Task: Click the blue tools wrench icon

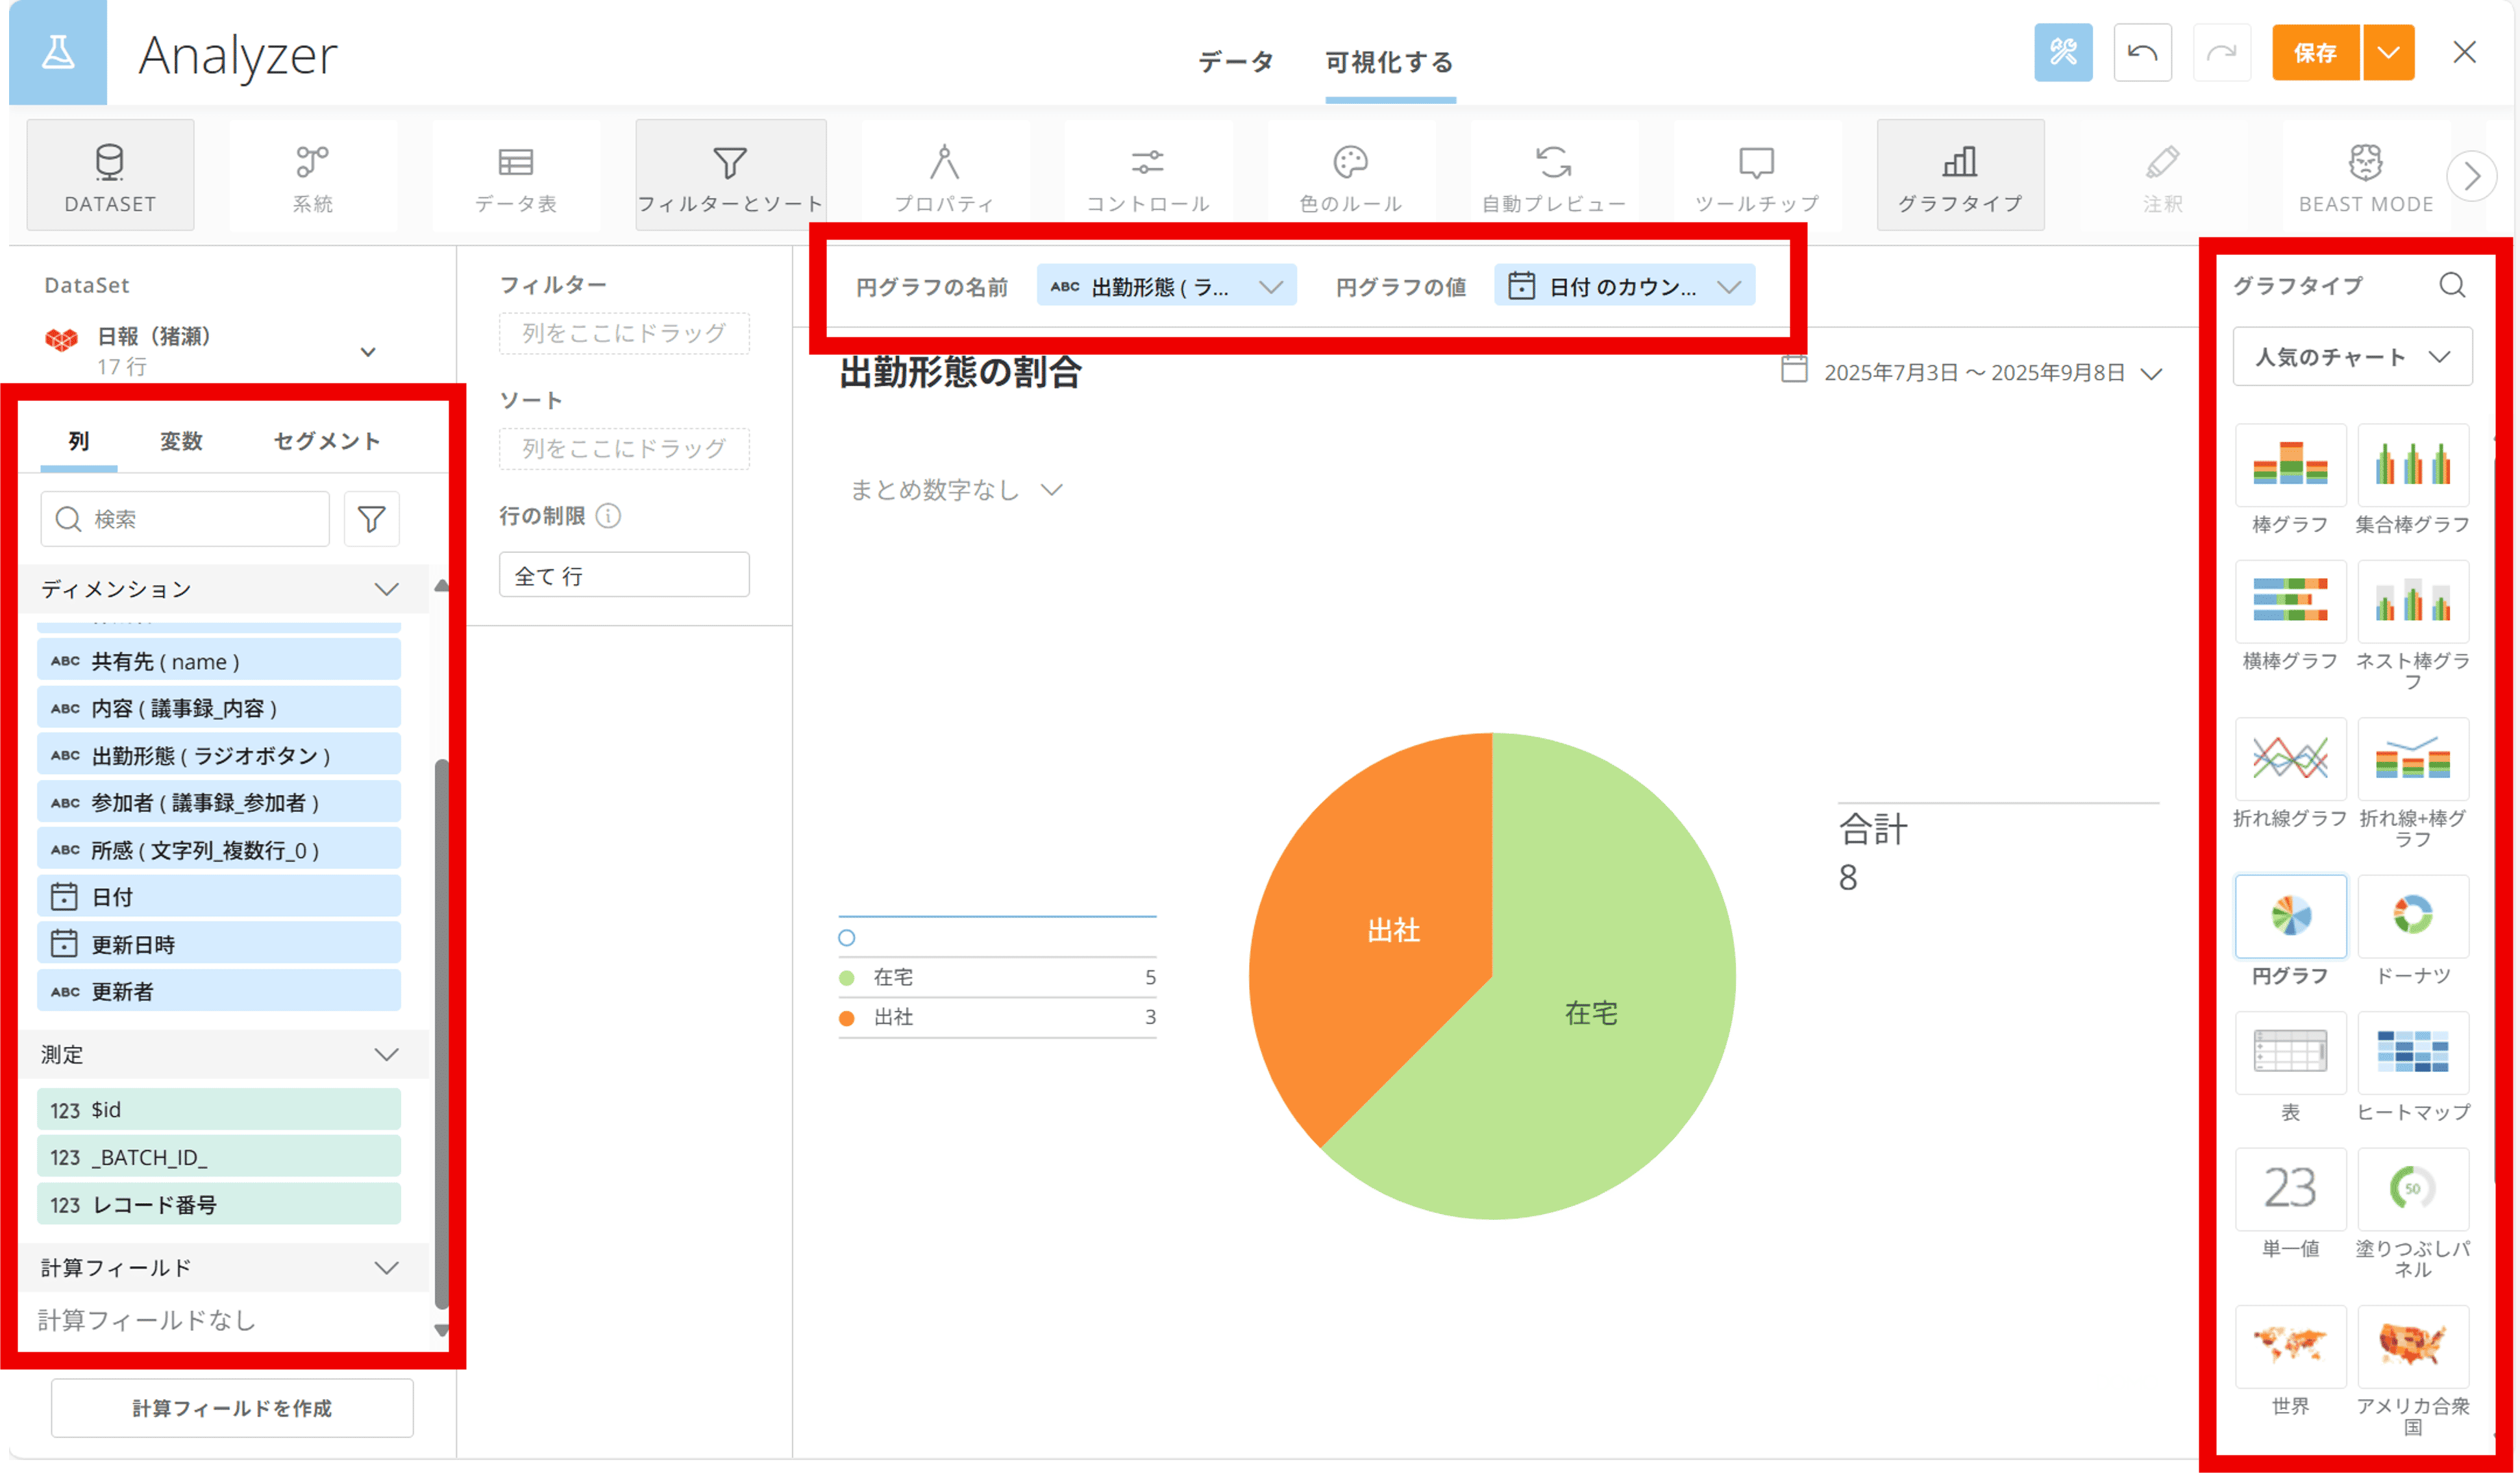Action: (x=2062, y=53)
